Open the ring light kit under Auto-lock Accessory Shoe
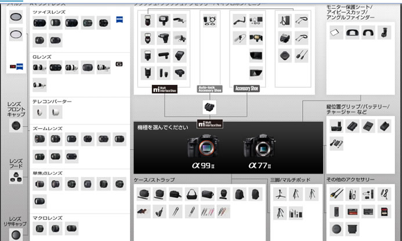The height and width of the screenshot is (241, 402). tap(209, 21)
